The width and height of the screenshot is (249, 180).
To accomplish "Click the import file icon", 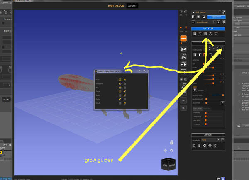I will click(x=193, y=17).
